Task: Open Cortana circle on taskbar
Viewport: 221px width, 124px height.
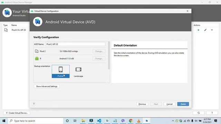Action: pyautogui.click(x=67, y=121)
